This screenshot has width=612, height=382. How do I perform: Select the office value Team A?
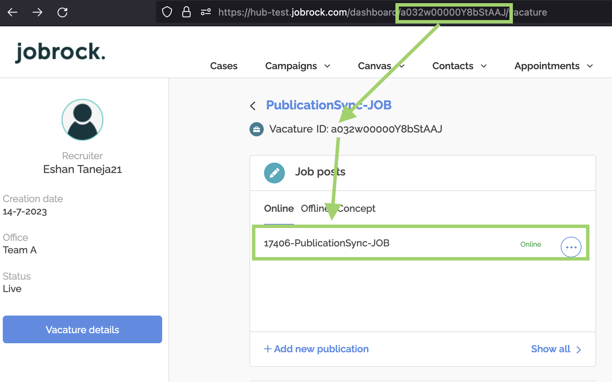[20, 250]
